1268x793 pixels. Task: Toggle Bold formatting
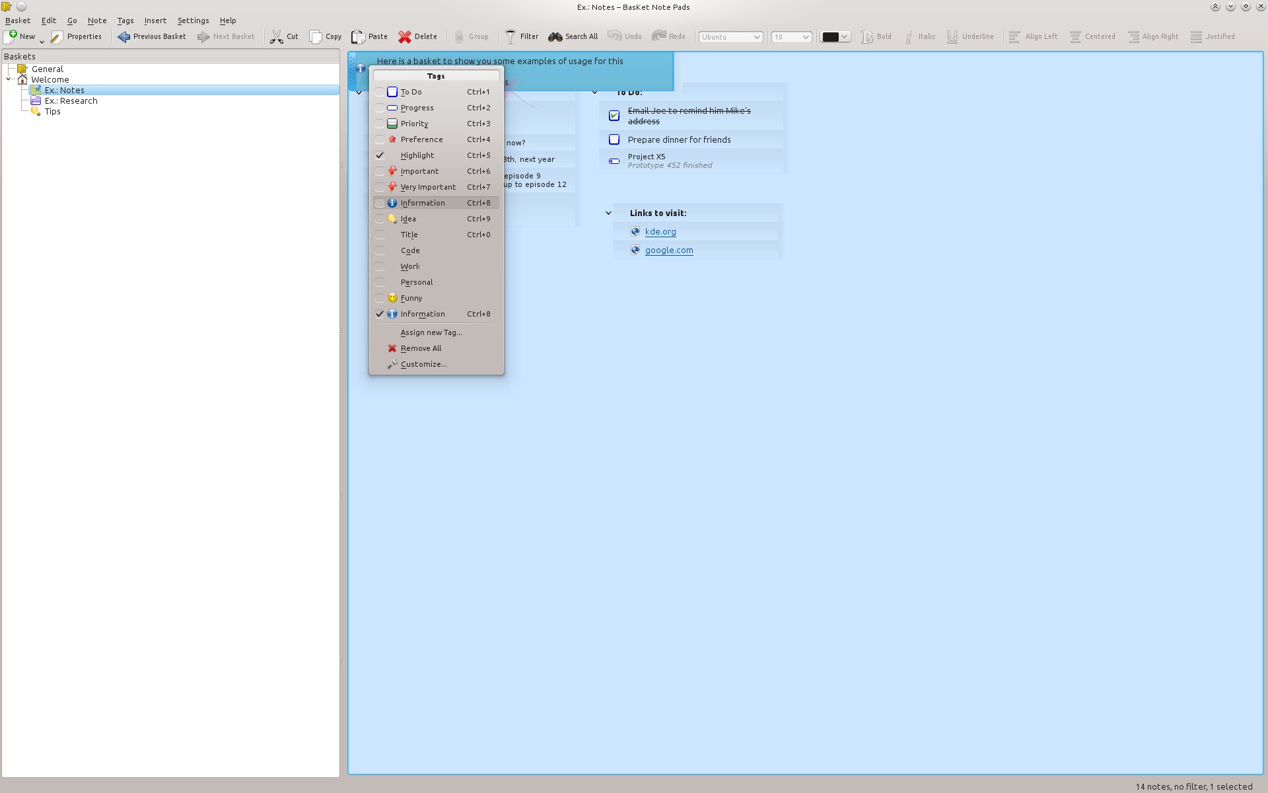click(x=876, y=36)
